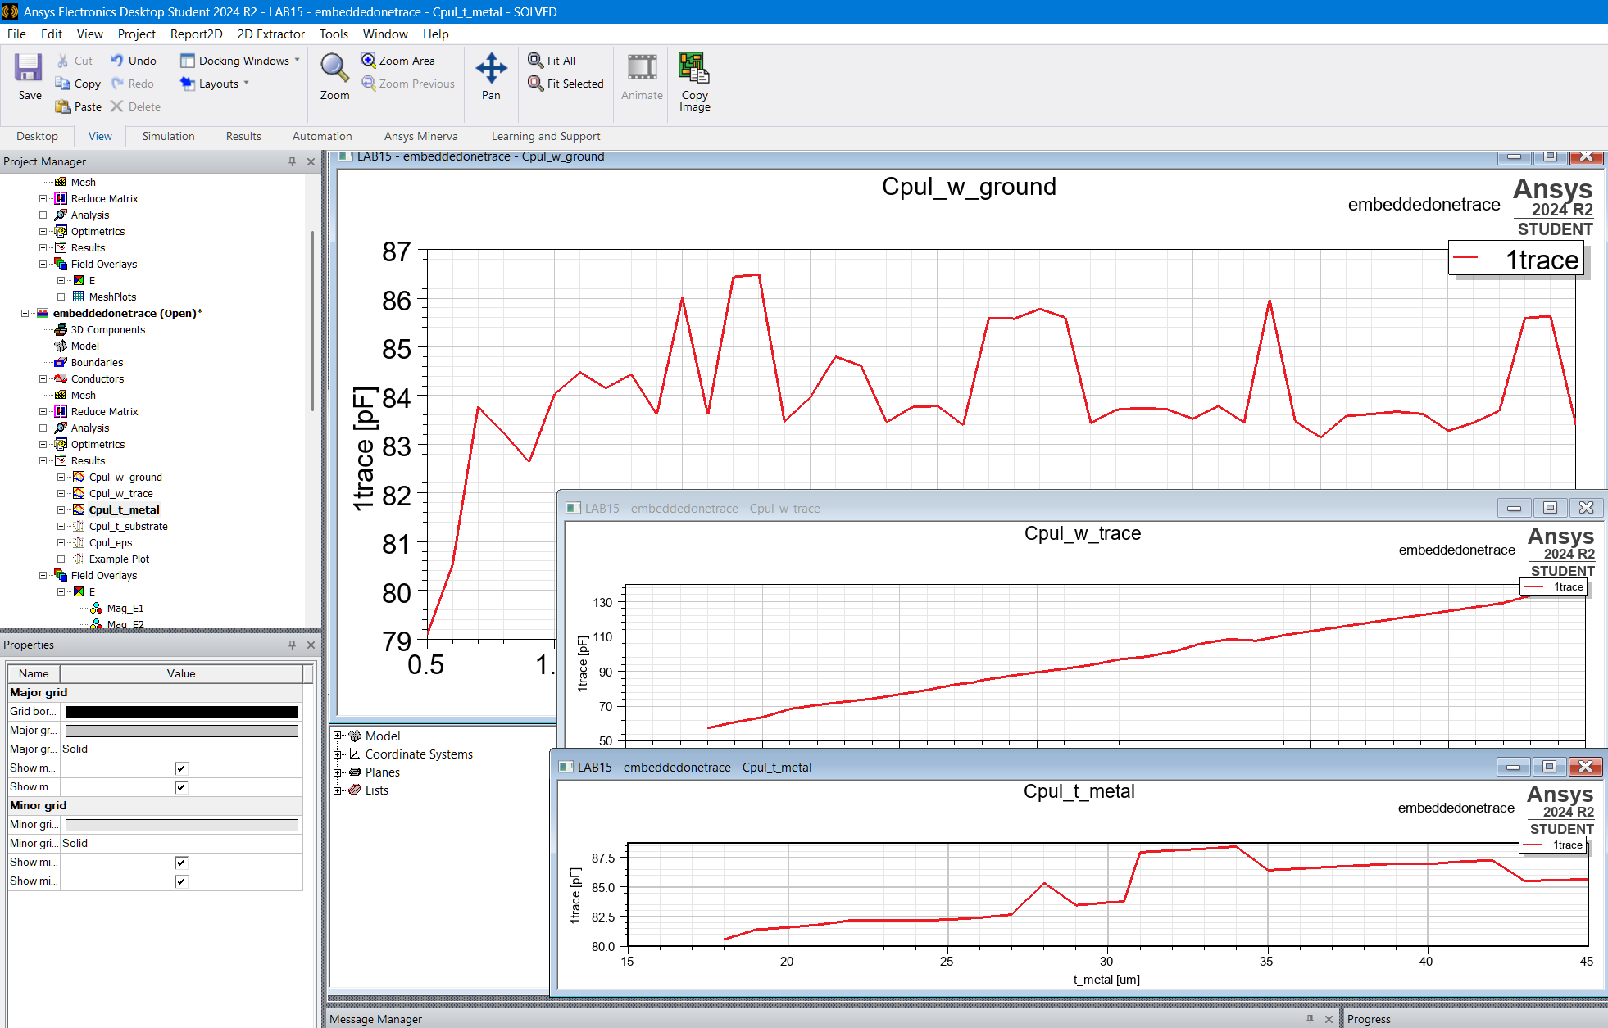
Task: Toggle last Minor grid Show checkbox
Action: [181, 881]
